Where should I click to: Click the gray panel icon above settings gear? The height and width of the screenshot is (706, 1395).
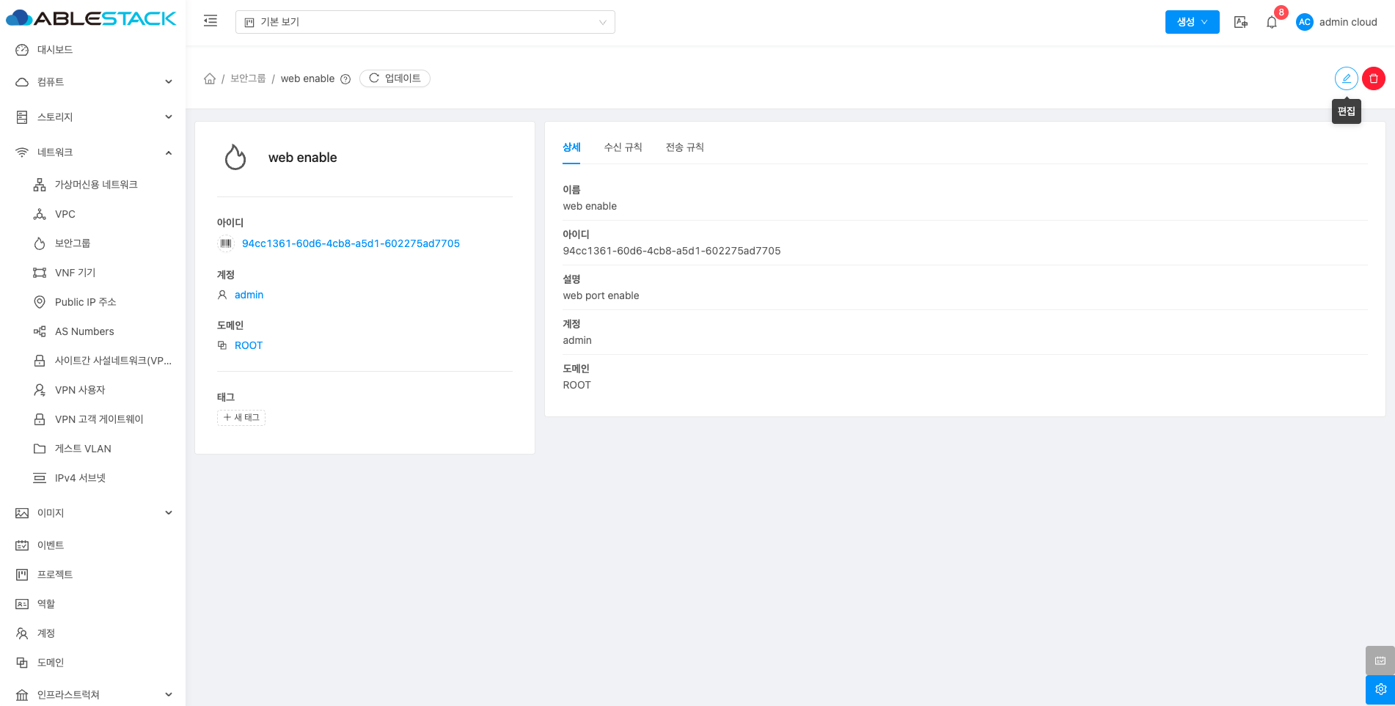pos(1380,661)
